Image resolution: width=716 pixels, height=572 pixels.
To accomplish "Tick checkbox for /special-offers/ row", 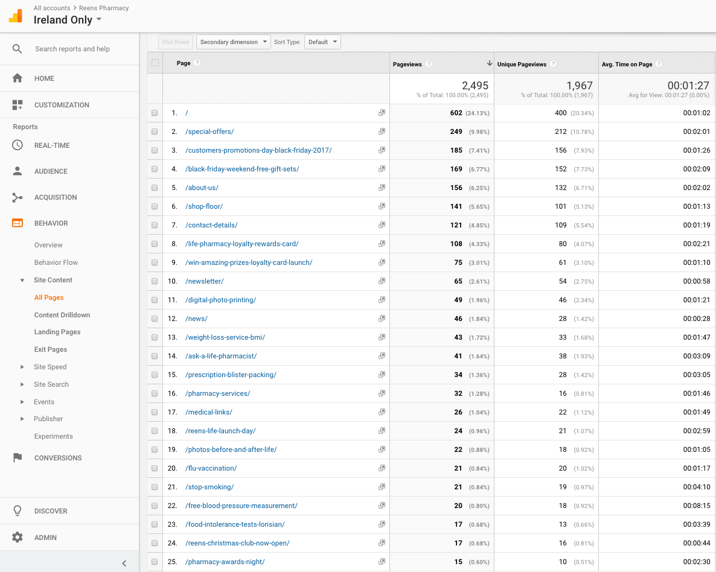I will click(x=155, y=132).
